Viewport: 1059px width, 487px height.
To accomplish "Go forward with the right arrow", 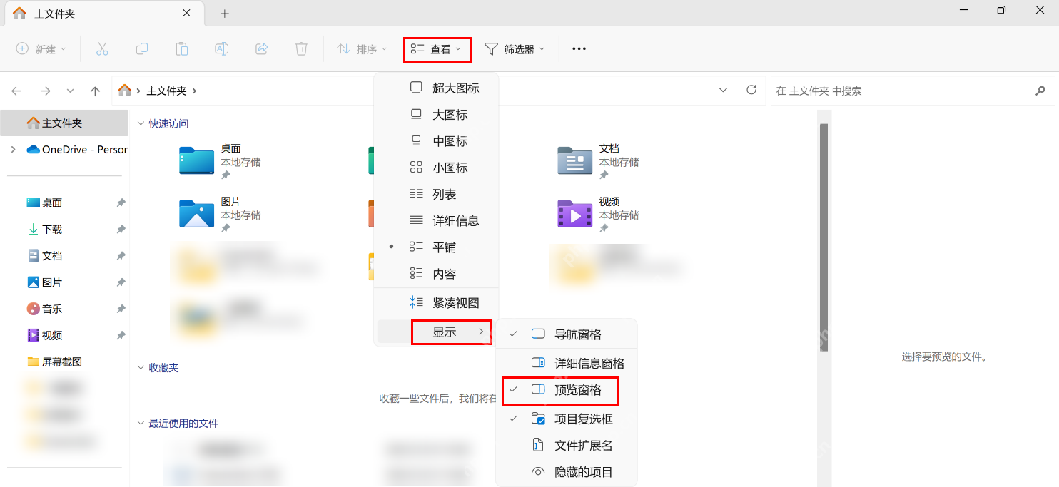I will pyautogui.click(x=45, y=91).
